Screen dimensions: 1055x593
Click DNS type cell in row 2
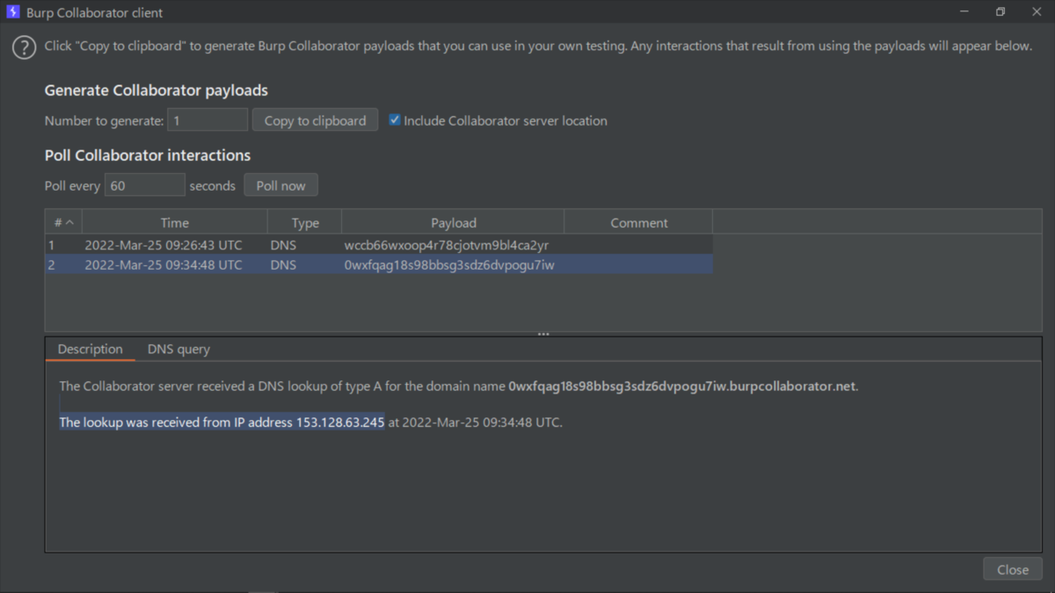[283, 264]
